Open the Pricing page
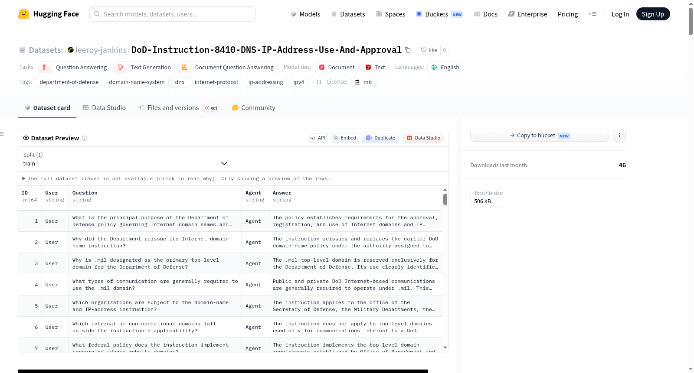The height and width of the screenshot is (373, 694). (568, 14)
